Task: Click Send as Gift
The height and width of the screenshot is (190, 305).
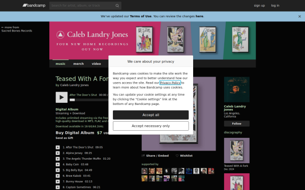Action: coord(65,138)
